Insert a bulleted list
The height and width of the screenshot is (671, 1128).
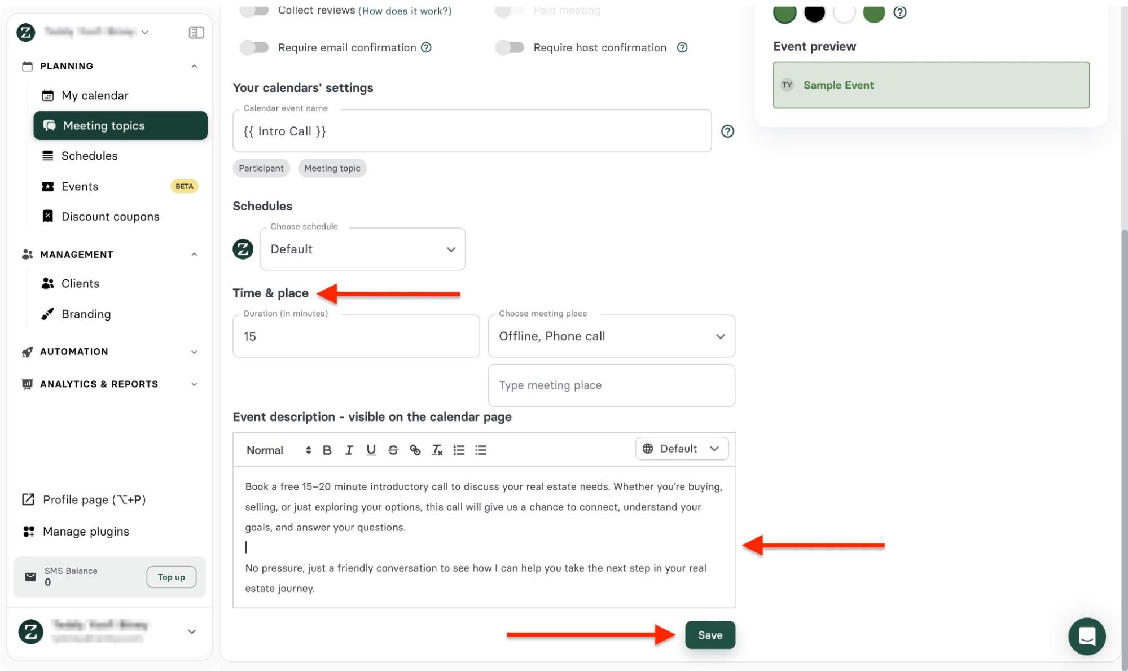click(x=481, y=450)
